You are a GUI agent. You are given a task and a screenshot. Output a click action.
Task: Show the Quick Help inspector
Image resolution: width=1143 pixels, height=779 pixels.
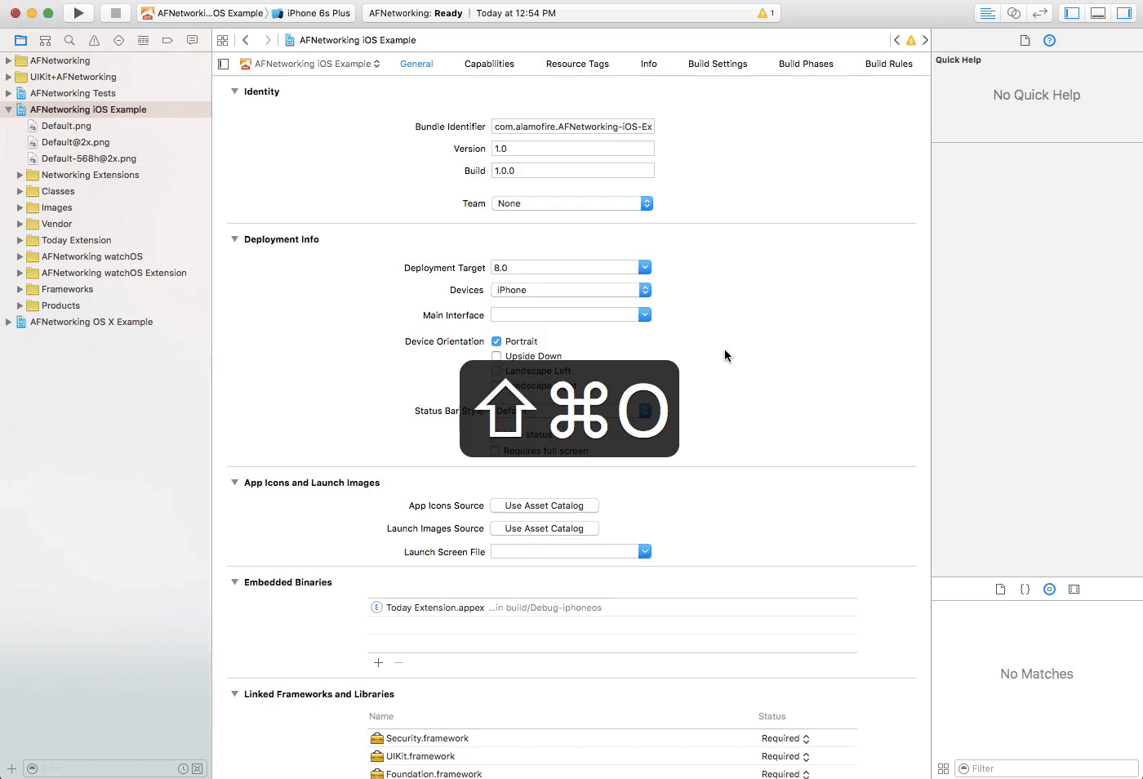pos(1049,40)
